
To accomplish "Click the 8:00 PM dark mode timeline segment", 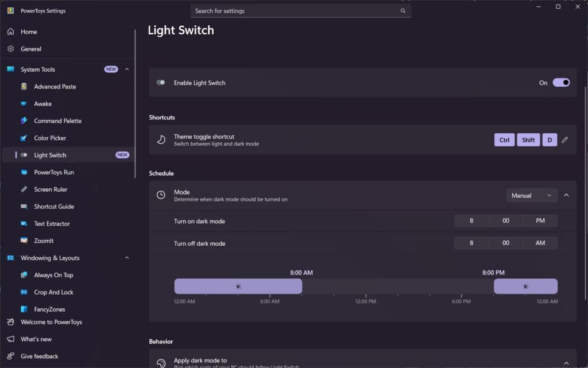I will point(525,286).
